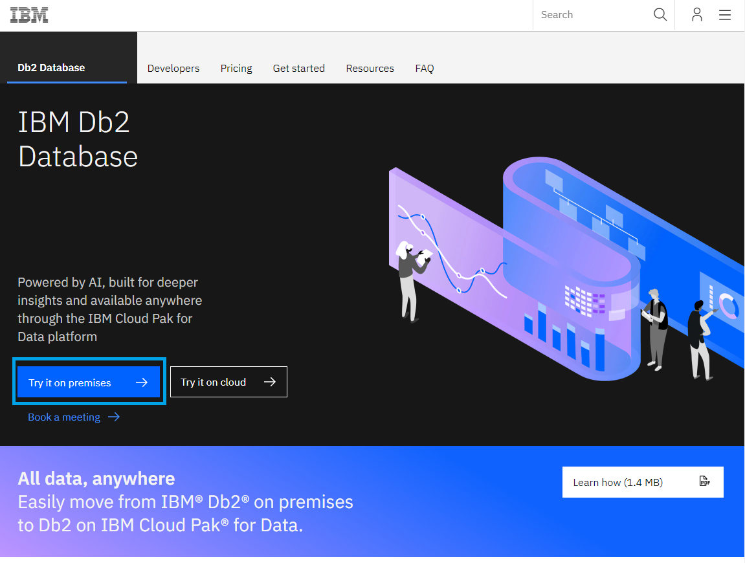Open the Pricing tab

point(236,68)
